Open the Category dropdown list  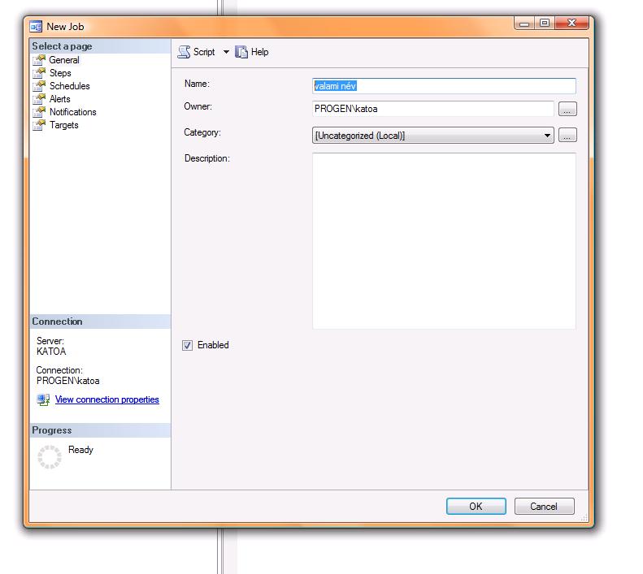click(433, 136)
